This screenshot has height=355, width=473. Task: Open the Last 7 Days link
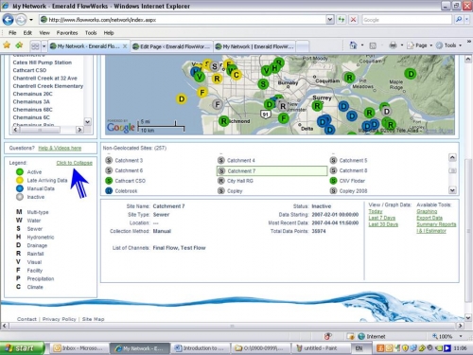coord(382,218)
